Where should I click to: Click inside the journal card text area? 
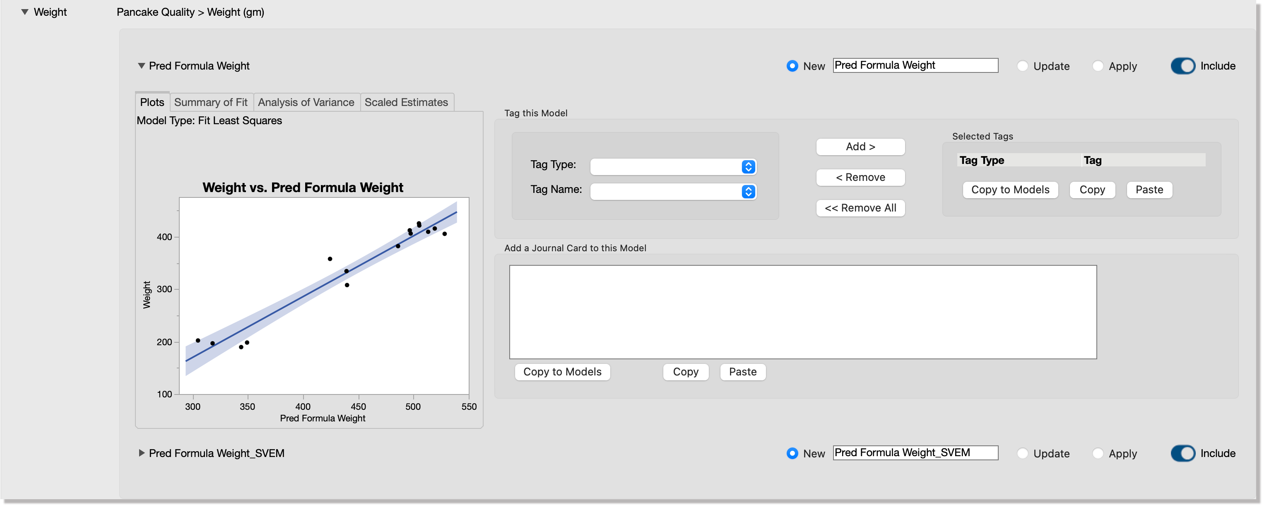[x=802, y=312]
